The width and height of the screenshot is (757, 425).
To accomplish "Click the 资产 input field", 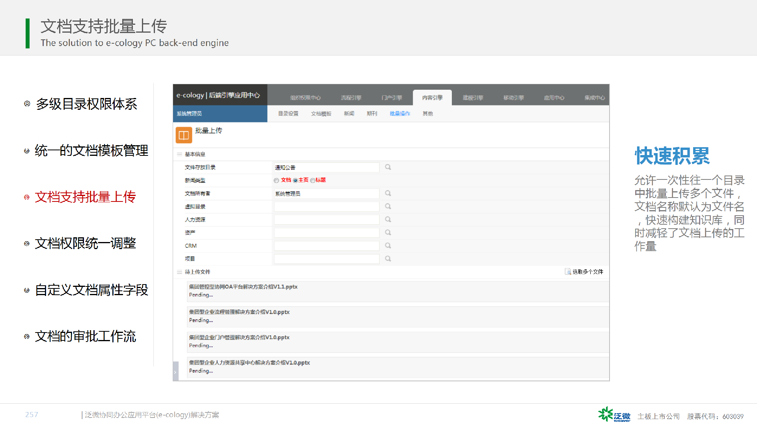I will point(326,233).
